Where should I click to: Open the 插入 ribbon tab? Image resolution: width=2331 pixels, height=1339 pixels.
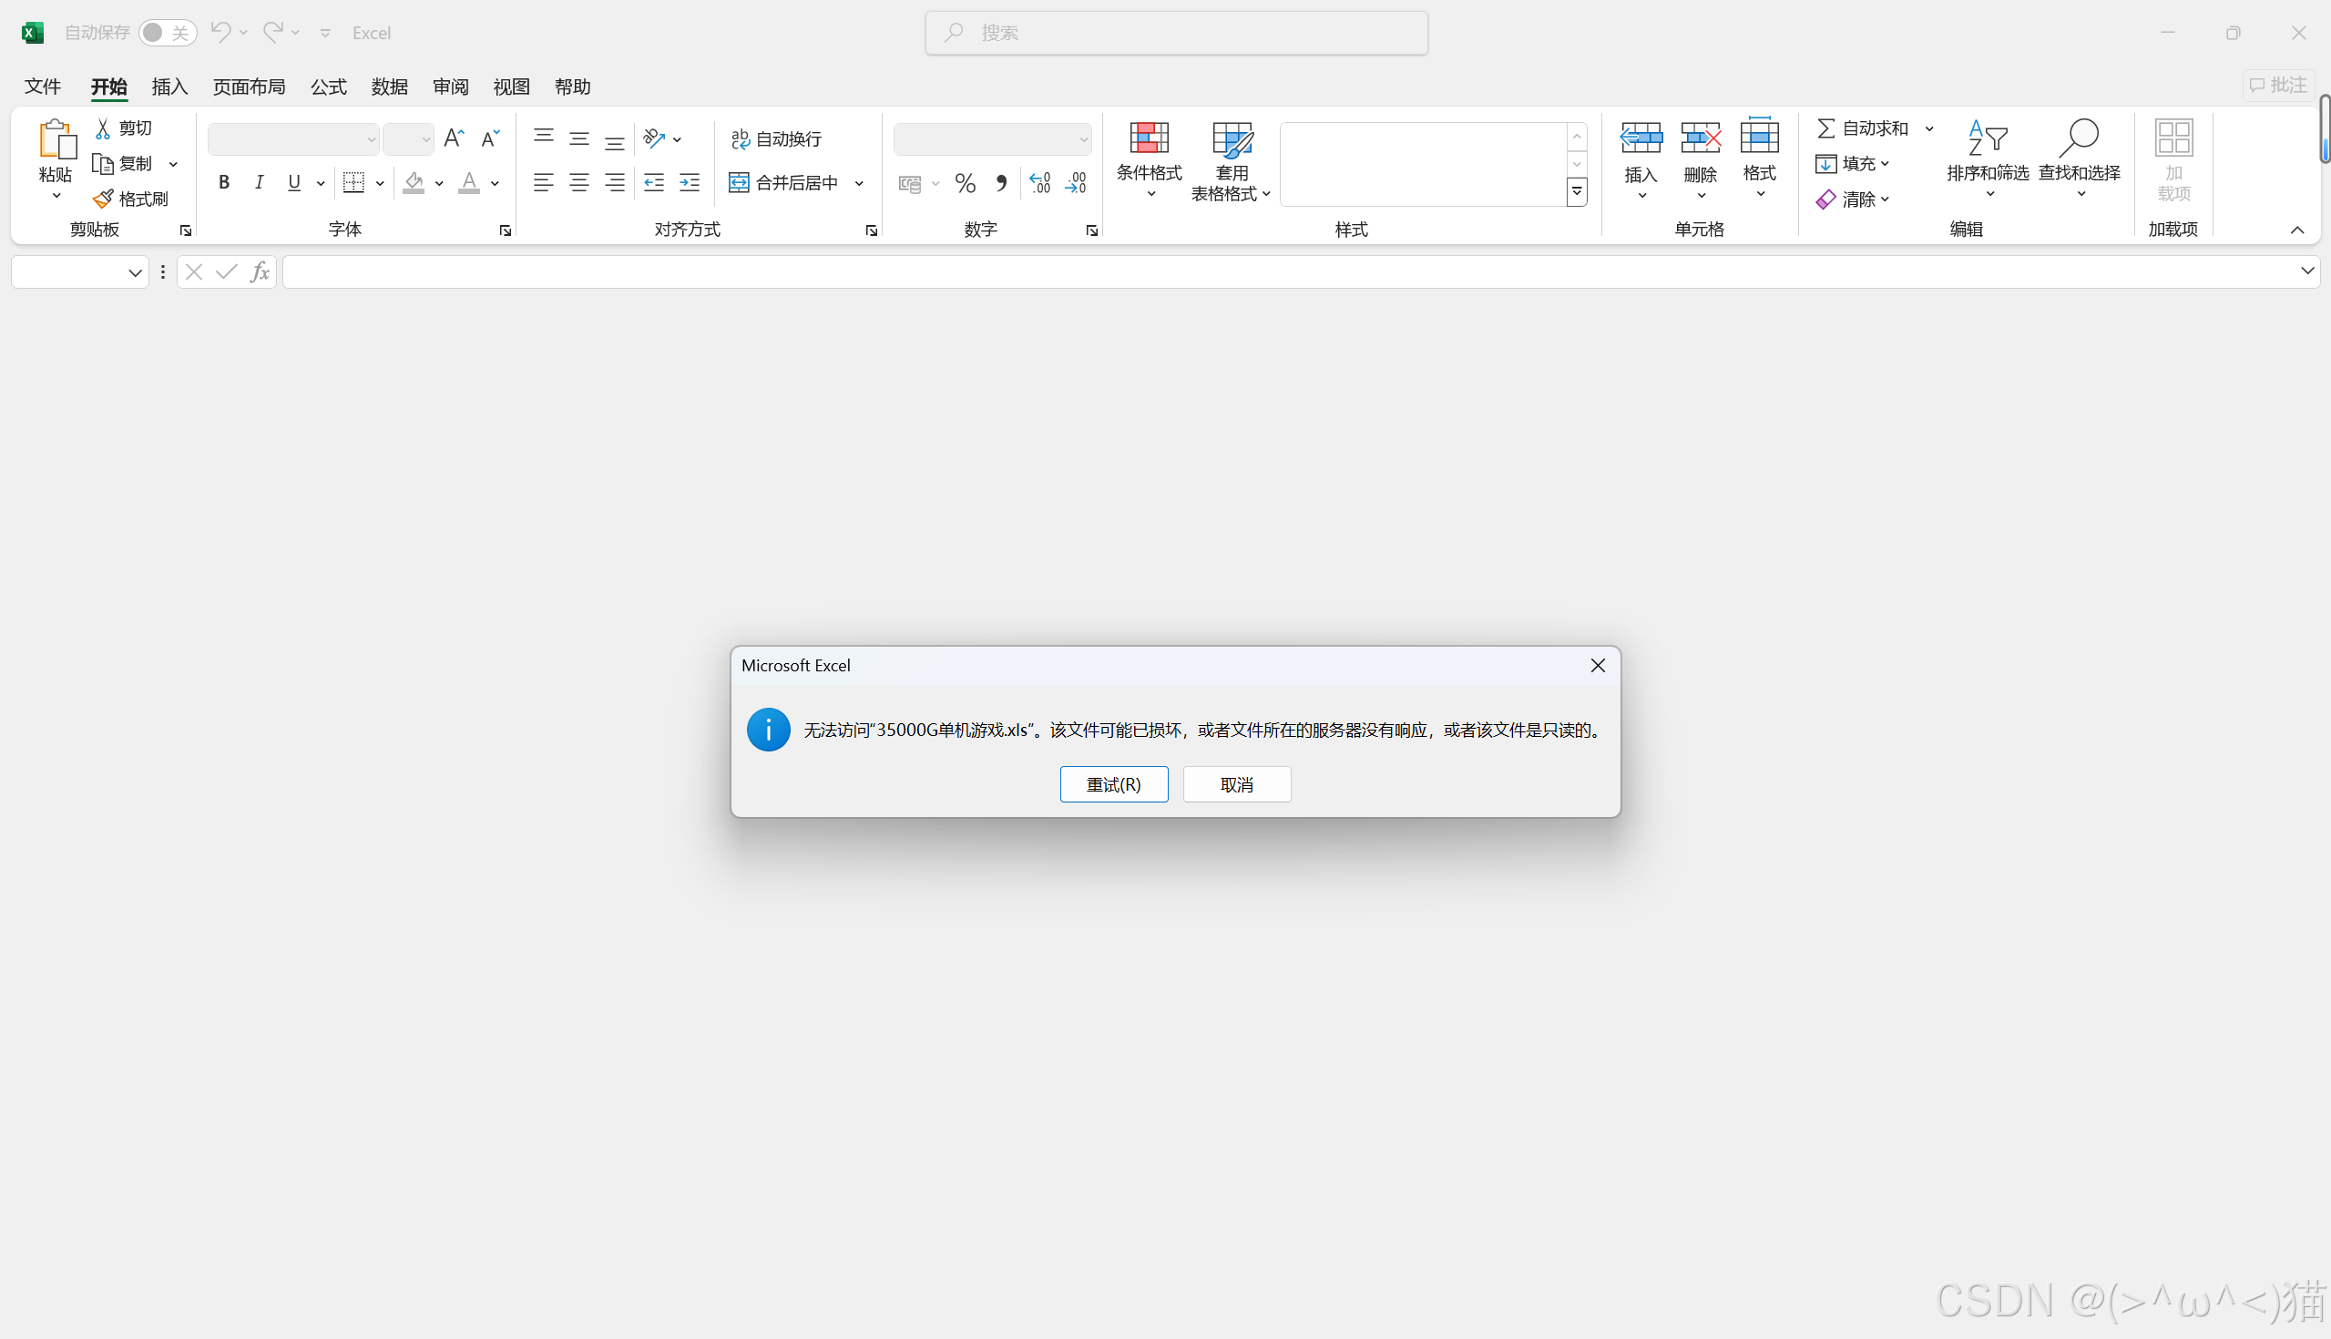click(x=169, y=87)
